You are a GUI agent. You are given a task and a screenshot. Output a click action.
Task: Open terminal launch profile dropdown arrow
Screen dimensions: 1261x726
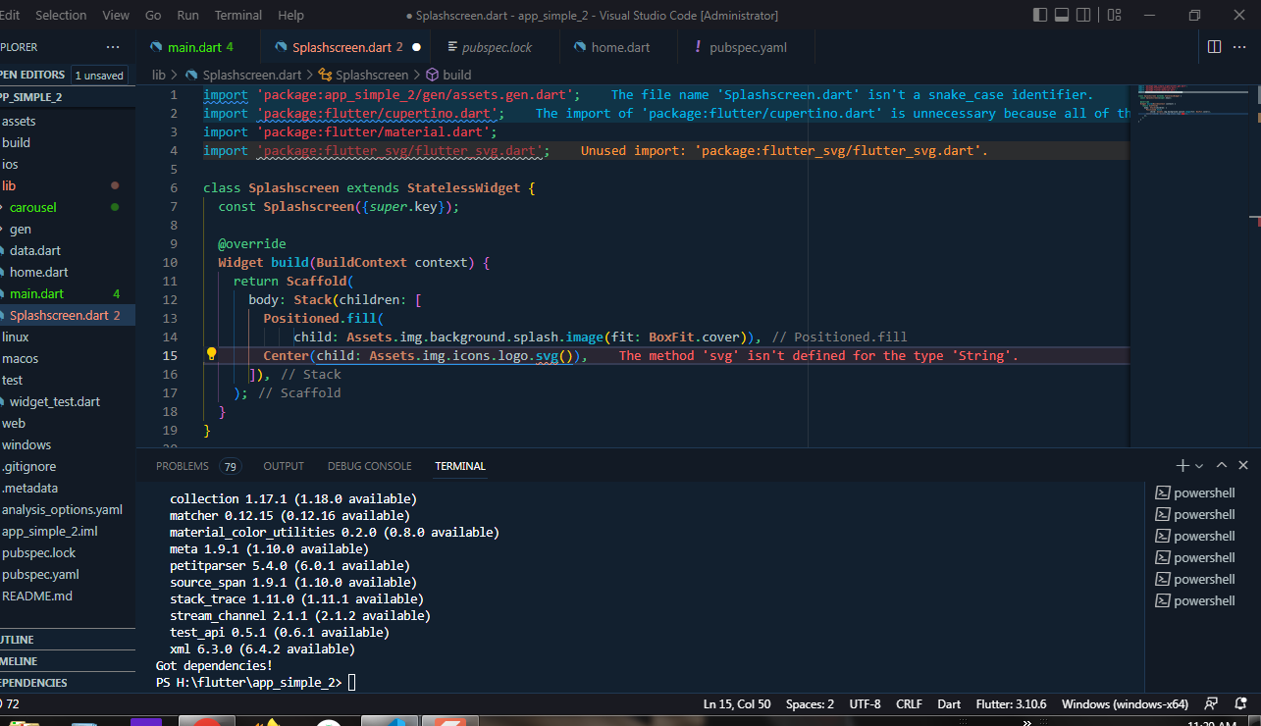pyautogui.click(x=1200, y=466)
